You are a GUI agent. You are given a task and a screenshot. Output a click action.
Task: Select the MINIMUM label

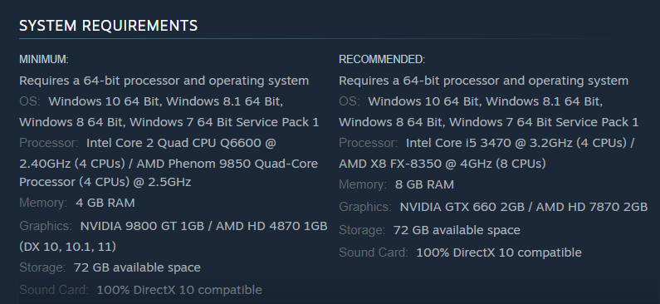tap(44, 59)
